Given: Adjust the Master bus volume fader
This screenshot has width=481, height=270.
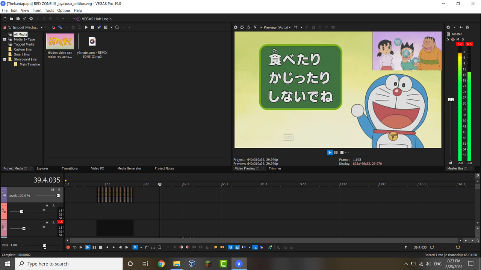Looking at the screenshot, I should click(451, 100).
